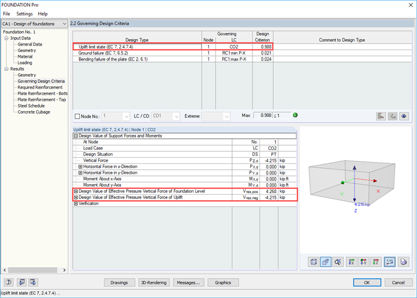Screen dimensions: 417x298
Task: Expand Effective Pressure Vertical Force of Uplift
Action: (76, 197)
